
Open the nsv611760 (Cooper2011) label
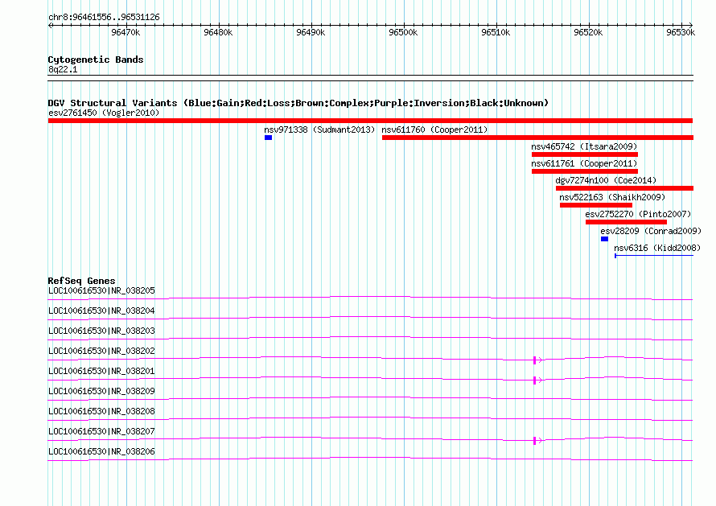(434, 130)
